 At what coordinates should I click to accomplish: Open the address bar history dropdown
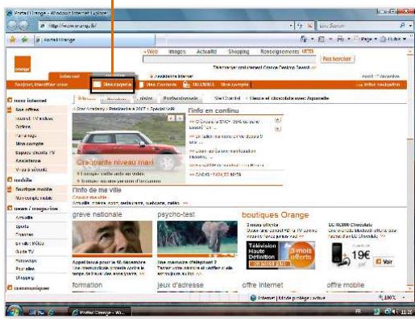[x=291, y=26]
